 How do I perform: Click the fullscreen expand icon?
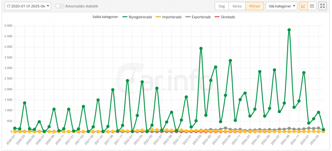(x=322, y=6)
